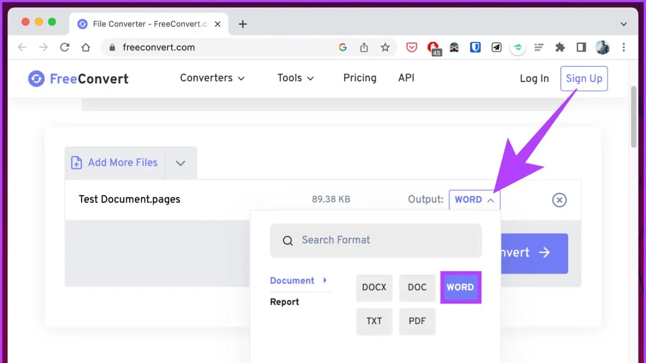Screen dimensions: 646x363
Task: Choose PDF as output format
Action: (417, 321)
